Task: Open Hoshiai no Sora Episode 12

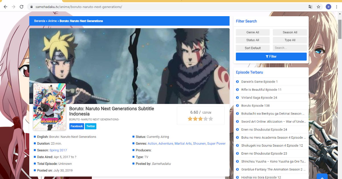Action: click(261, 177)
